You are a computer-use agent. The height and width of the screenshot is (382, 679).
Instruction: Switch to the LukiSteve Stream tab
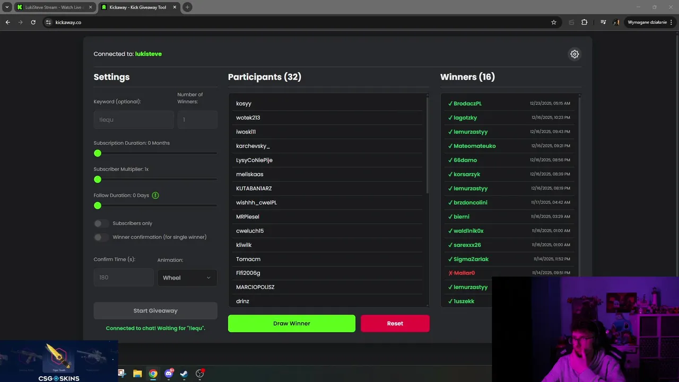pyautogui.click(x=55, y=7)
